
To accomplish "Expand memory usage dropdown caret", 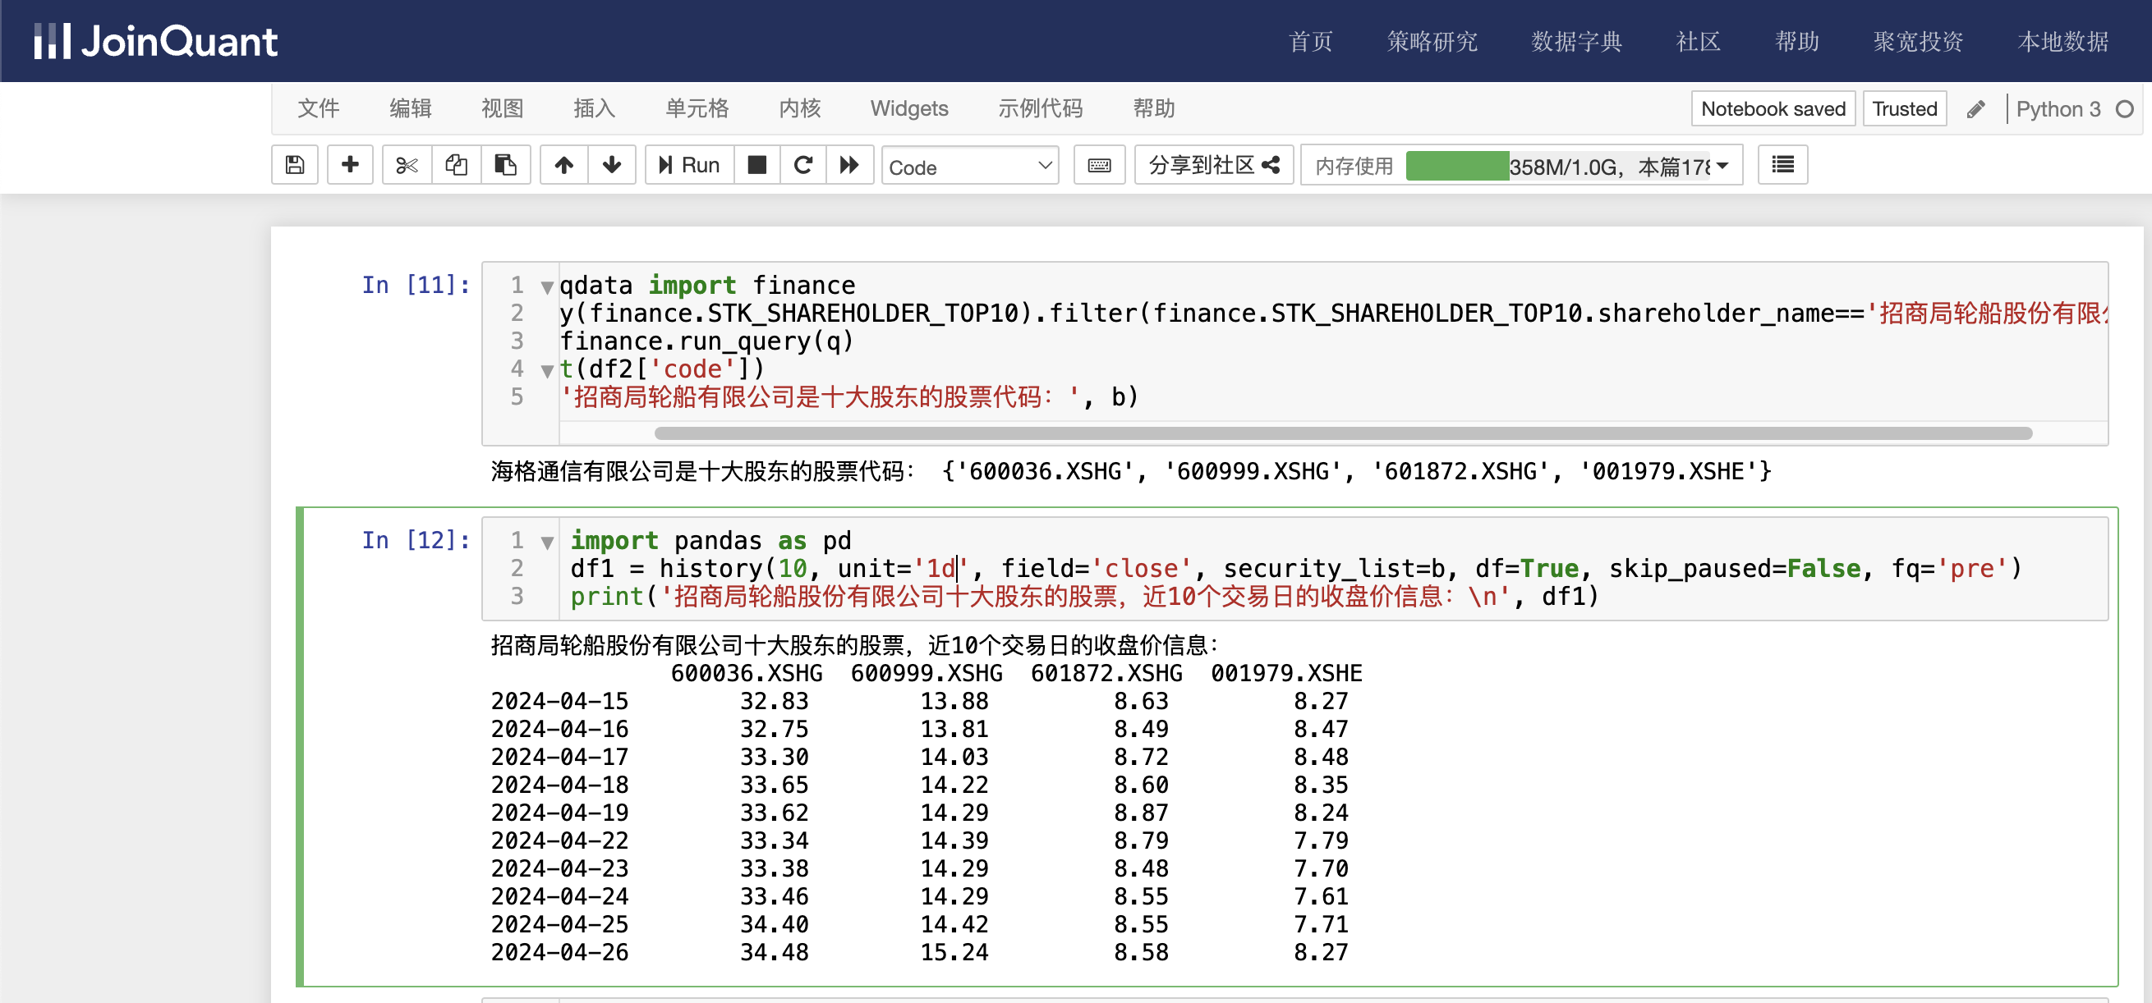I will pyautogui.click(x=1722, y=165).
